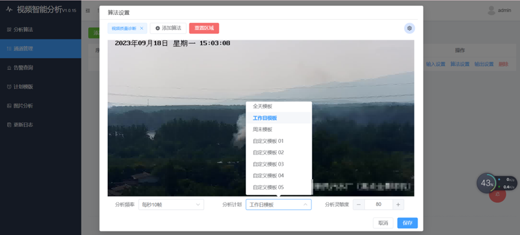This screenshot has width=520, height=235.
Task: Click the sensitivity value field showing 80
Action: tap(378, 204)
